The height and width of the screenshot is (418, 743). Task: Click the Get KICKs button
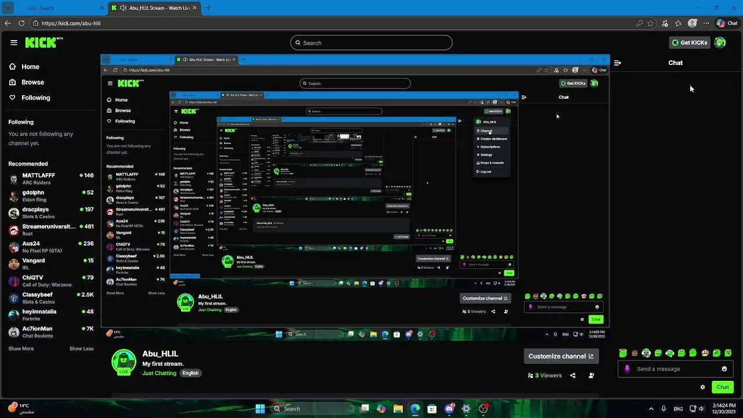pos(690,42)
